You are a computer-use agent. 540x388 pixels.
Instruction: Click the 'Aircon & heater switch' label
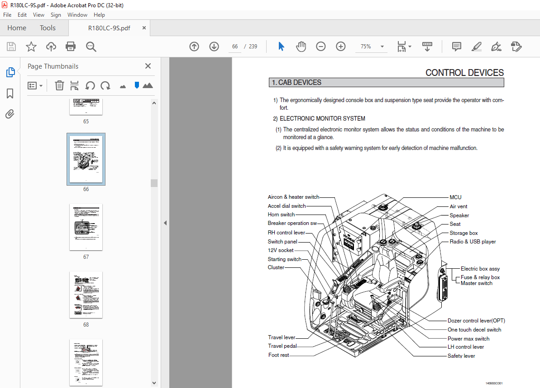tap(294, 197)
